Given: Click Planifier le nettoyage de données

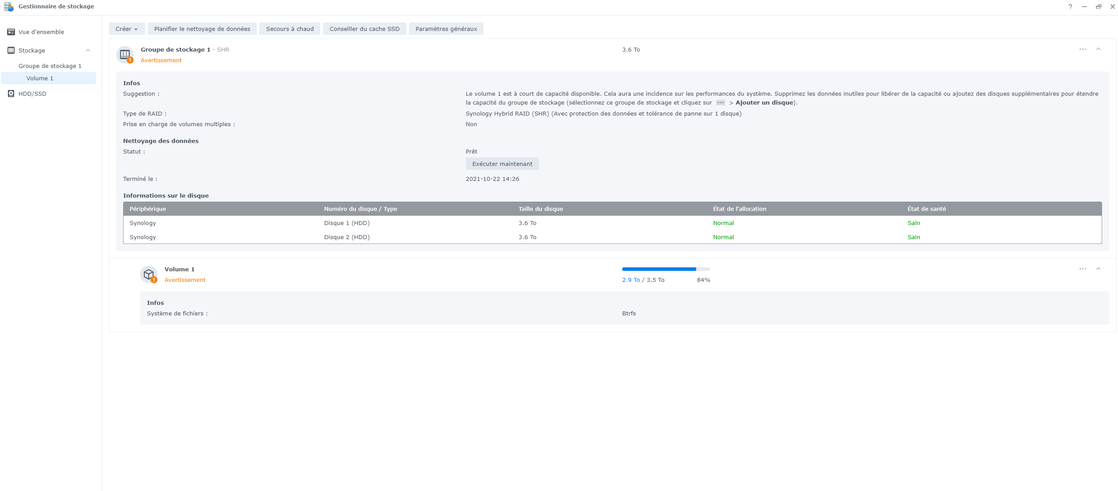Looking at the screenshot, I should coord(202,29).
